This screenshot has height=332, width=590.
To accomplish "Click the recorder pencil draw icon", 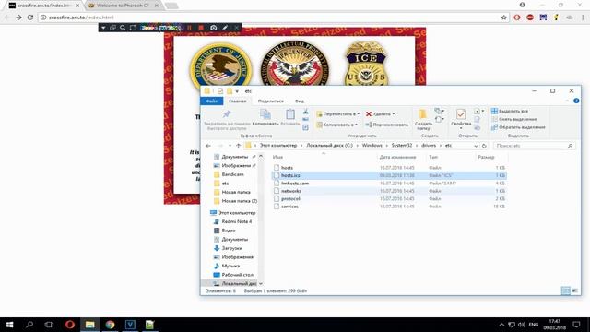I will click(x=225, y=28).
